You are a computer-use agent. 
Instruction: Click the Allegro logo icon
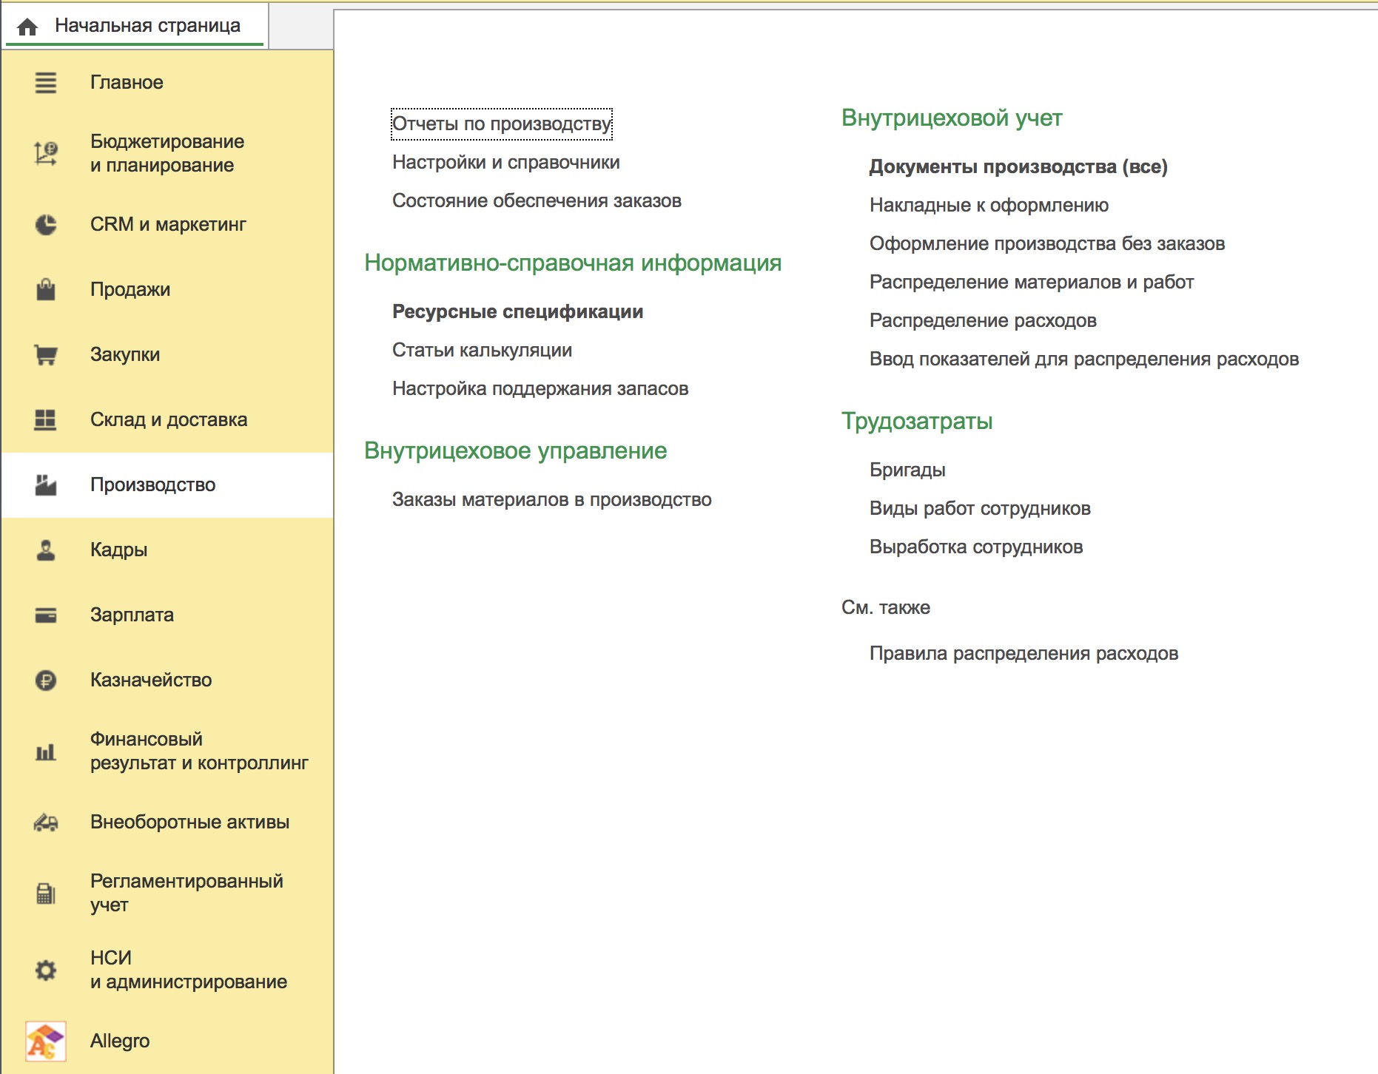(x=46, y=1041)
